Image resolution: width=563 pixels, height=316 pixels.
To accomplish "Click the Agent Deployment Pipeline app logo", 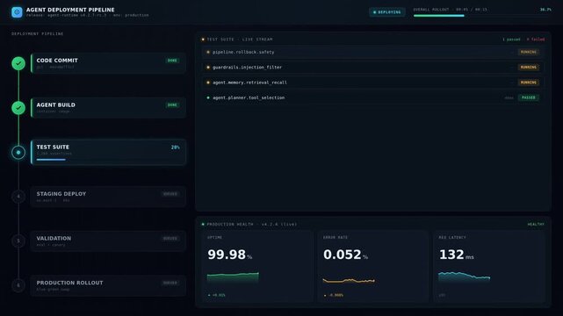I will coord(17,12).
